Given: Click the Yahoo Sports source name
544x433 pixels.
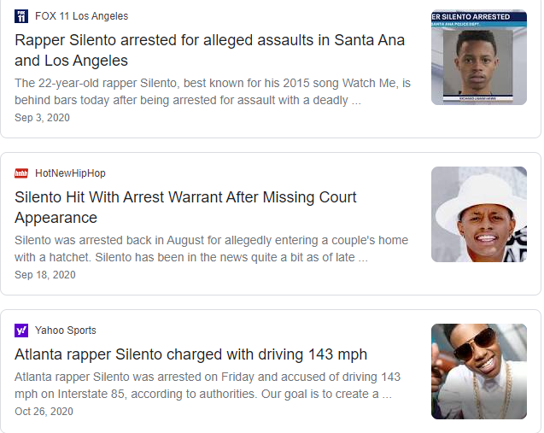Looking at the screenshot, I should point(65,331).
